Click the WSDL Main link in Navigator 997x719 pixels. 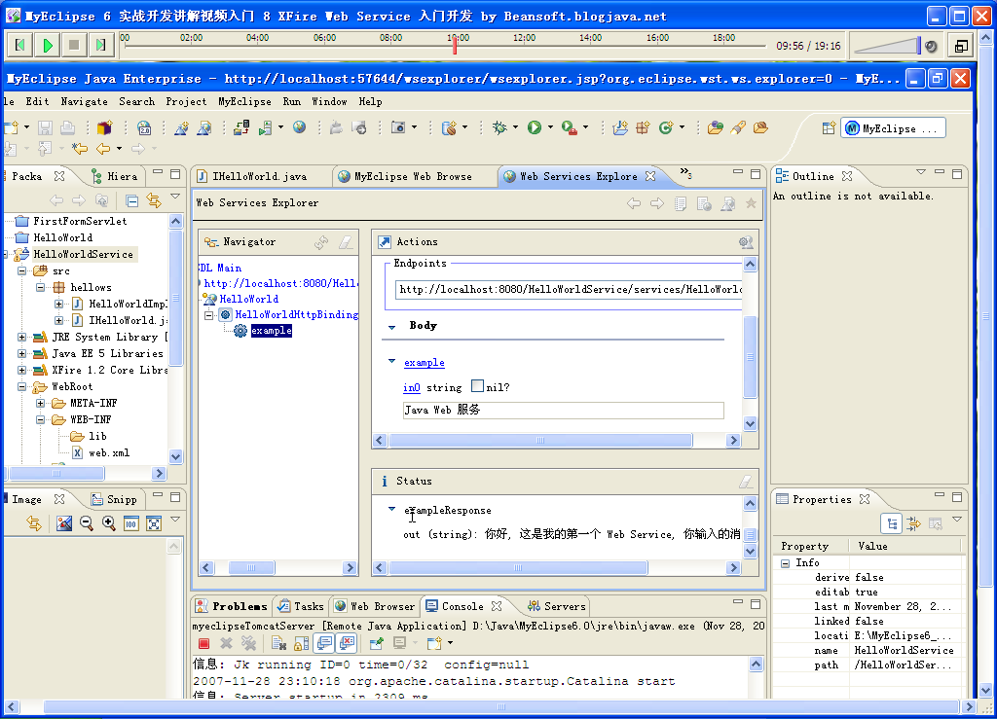click(219, 268)
